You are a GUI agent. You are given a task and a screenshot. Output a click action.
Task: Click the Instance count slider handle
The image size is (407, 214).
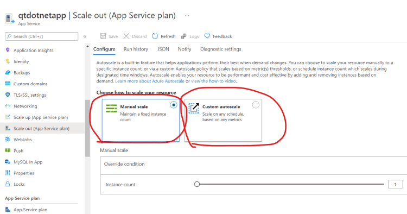click(x=197, y=184)
